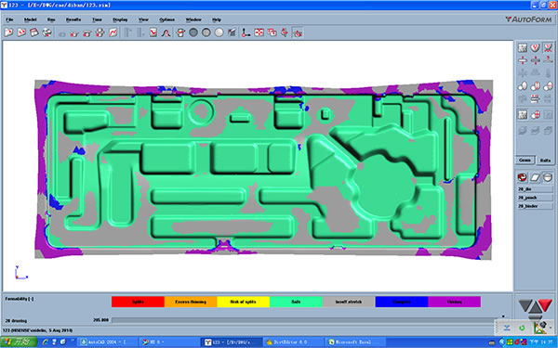The image size is (558, 348).
Task: Click the green Safe legend swatch
Action: [296, 302]
